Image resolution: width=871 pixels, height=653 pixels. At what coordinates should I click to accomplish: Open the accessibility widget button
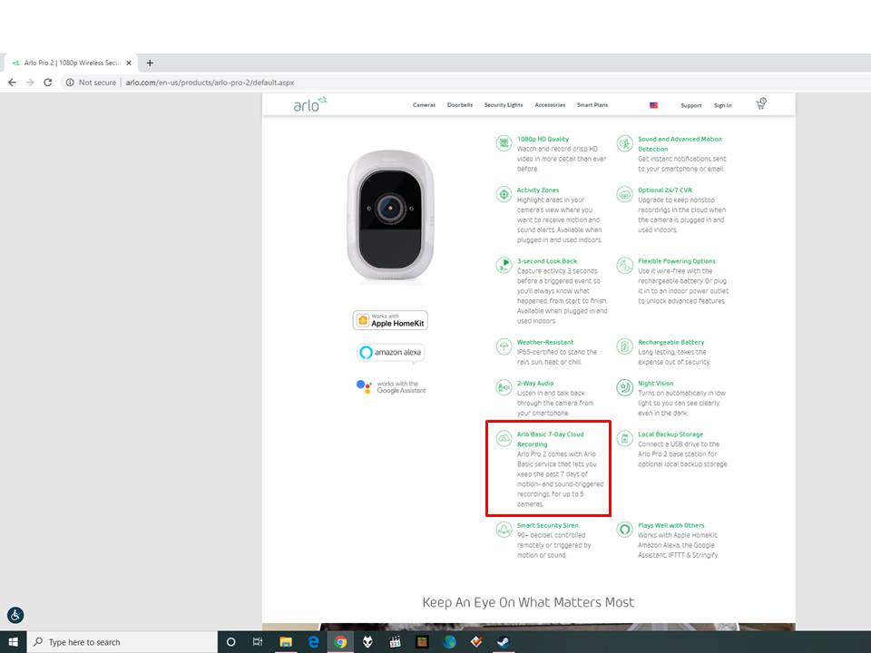point(15,614)
